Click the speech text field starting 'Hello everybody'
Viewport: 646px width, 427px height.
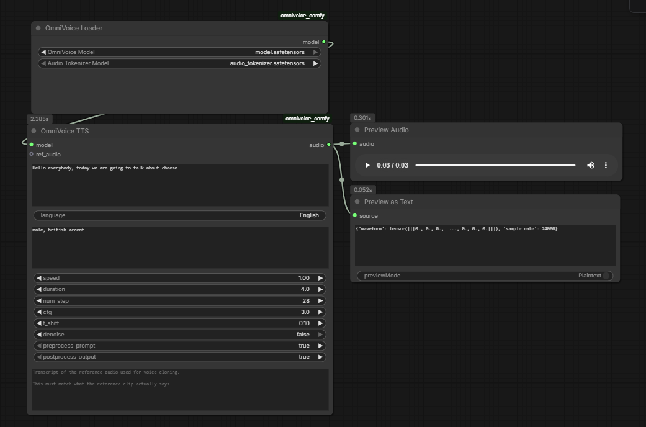[x=180, y=185]
